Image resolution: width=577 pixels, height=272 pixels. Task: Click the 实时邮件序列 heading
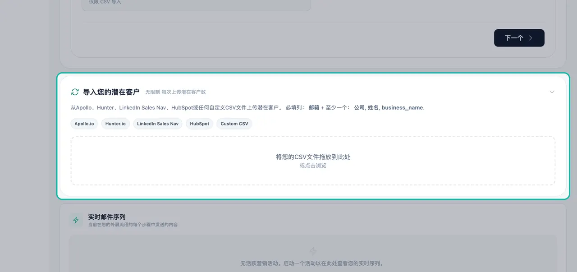coord(107,217)
